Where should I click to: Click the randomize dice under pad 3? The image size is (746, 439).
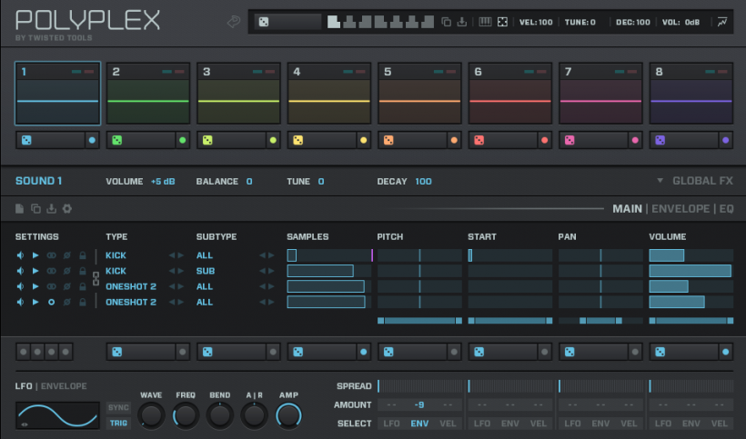tap(207, 141)
